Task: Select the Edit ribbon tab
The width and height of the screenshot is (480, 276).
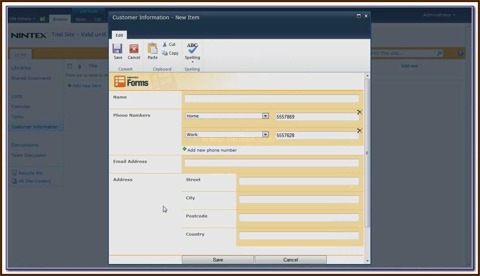Action: (119, 35)
